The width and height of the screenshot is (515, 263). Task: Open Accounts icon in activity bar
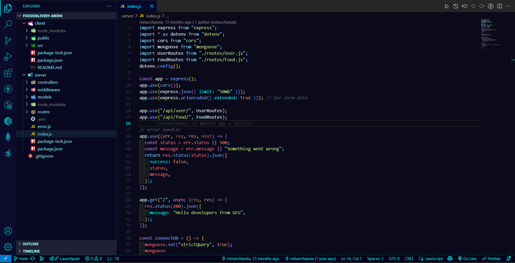pyautogui.click(x=8, y=231)
